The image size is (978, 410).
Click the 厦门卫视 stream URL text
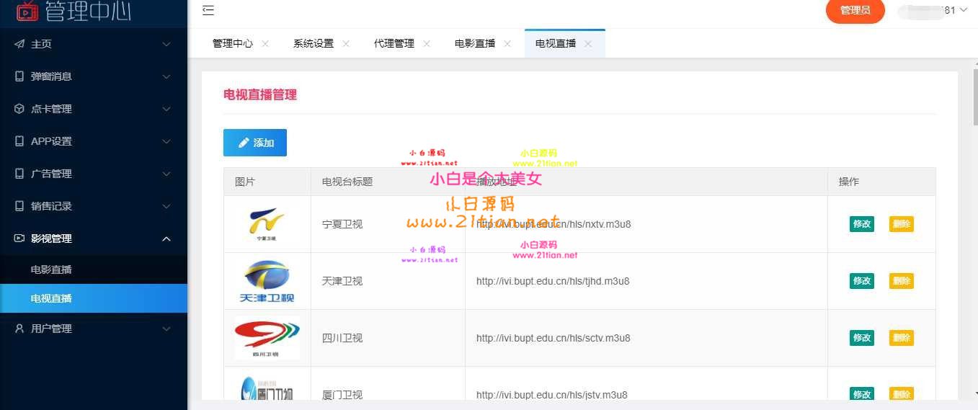[x=552, y=395]
